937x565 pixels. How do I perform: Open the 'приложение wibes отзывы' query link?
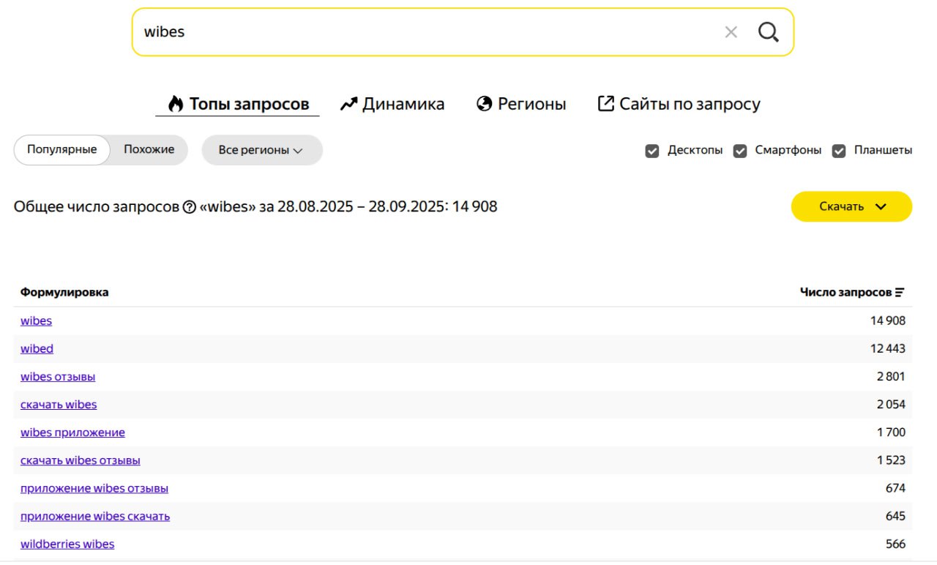(x=94, y=488)
